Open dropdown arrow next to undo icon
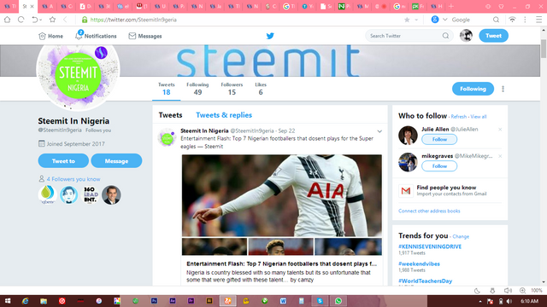Screen dimensions: 547x307 tap(40, 20)
